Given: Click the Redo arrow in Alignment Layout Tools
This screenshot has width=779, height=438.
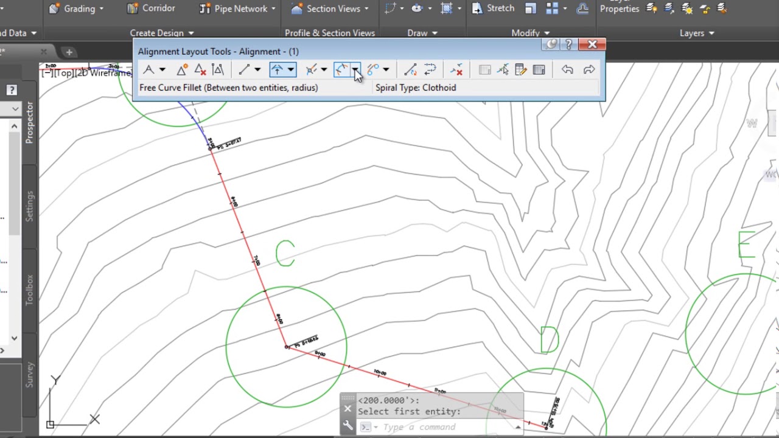Looking at the screenshot, I should pyautogui.click(x=589, y=70).
